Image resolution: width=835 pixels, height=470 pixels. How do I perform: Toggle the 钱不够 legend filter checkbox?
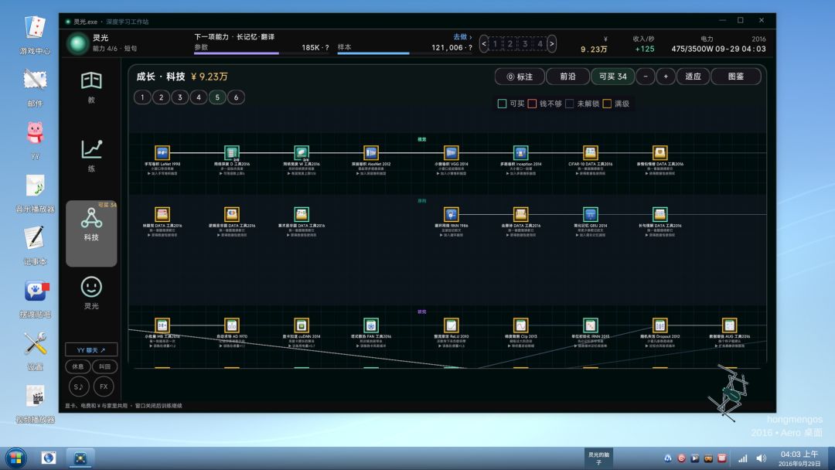(x=532, y=104)
